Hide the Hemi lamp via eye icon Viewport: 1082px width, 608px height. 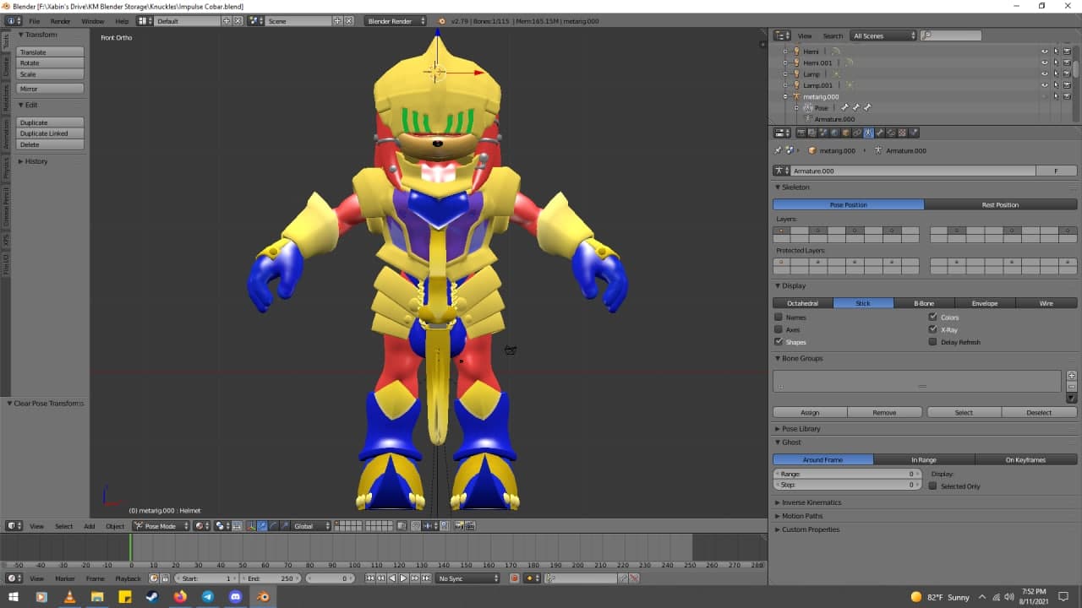(1044, 52)
